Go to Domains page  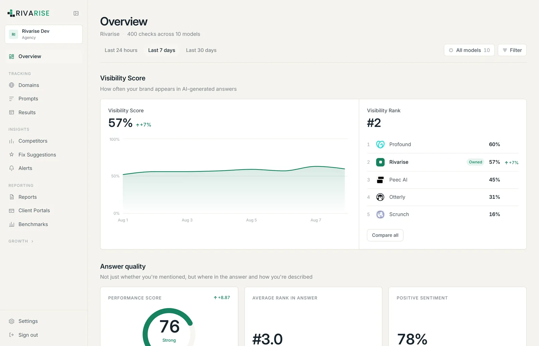pos(44,85)
